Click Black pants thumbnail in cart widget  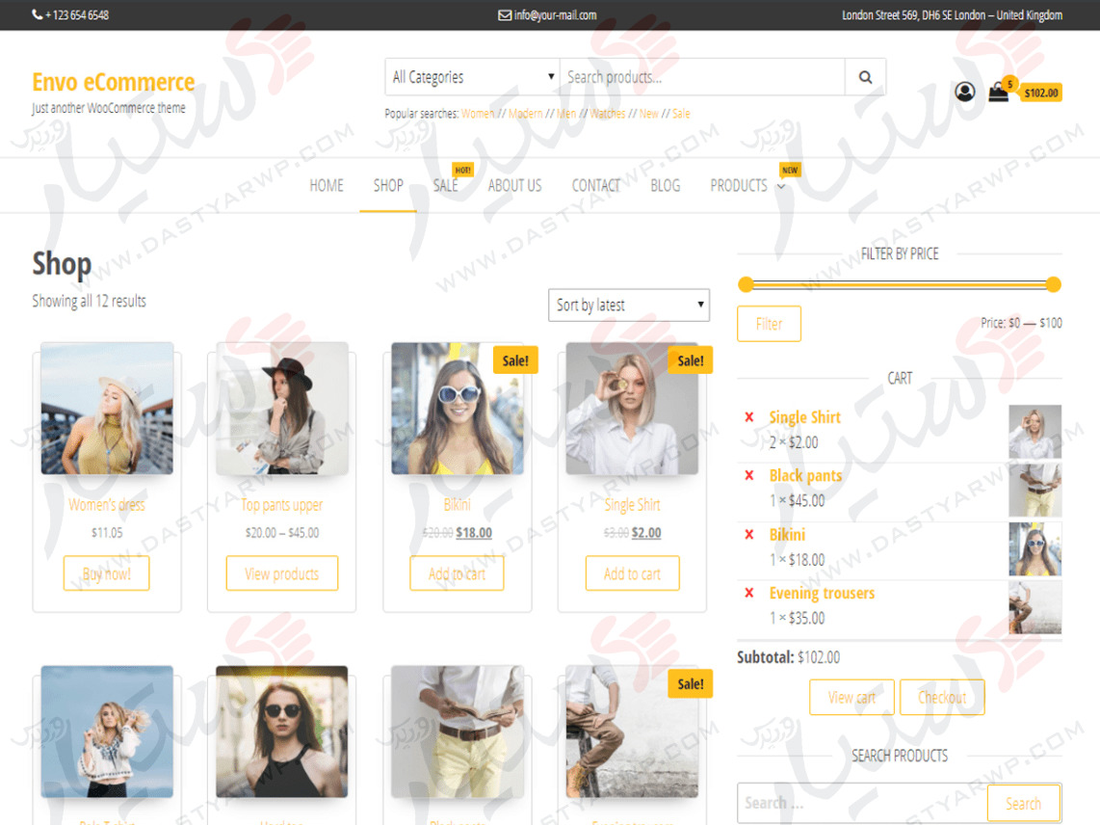1035,491
